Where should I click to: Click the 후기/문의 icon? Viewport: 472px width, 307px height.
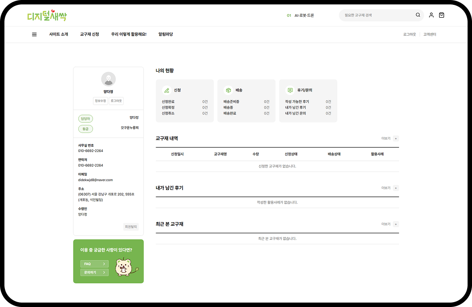(290, 90)
